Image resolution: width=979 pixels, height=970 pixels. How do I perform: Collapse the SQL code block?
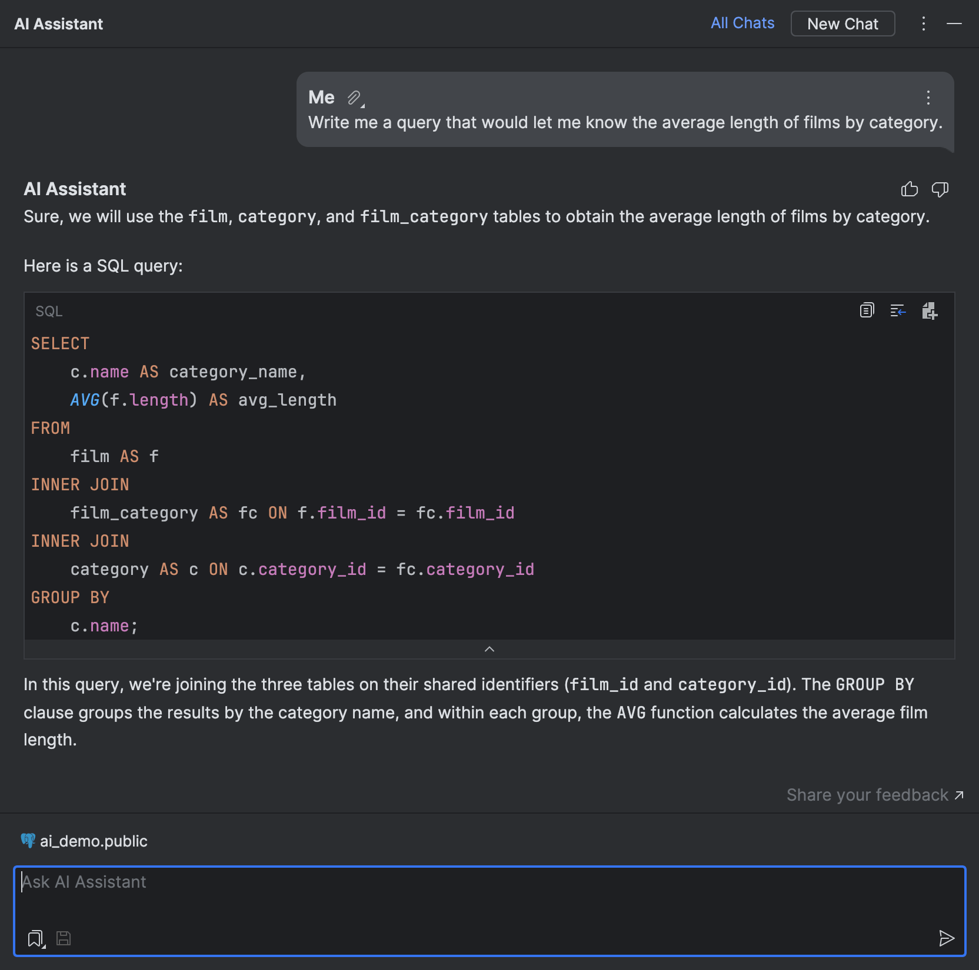[x=489, y=649]
